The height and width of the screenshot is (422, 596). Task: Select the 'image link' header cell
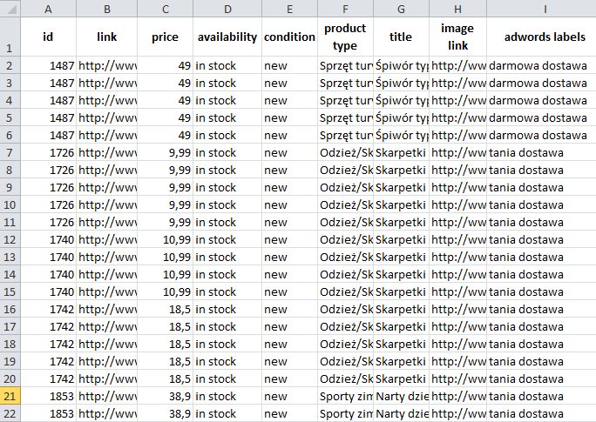(457, 37)
